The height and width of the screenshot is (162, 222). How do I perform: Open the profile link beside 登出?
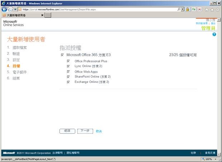click(x=202, y=23)
